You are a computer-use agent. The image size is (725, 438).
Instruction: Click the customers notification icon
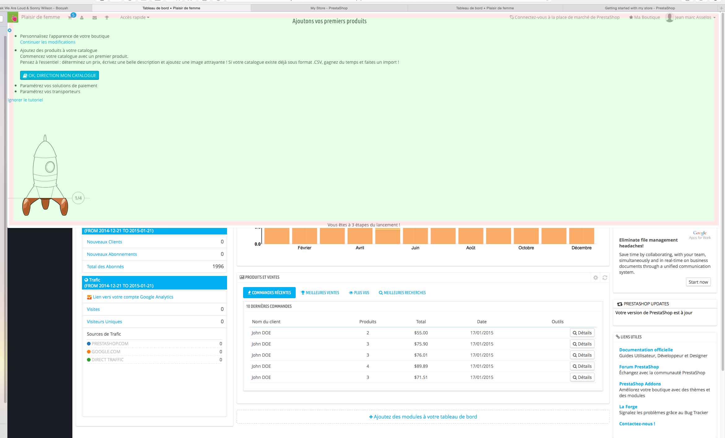click(82, 18)
